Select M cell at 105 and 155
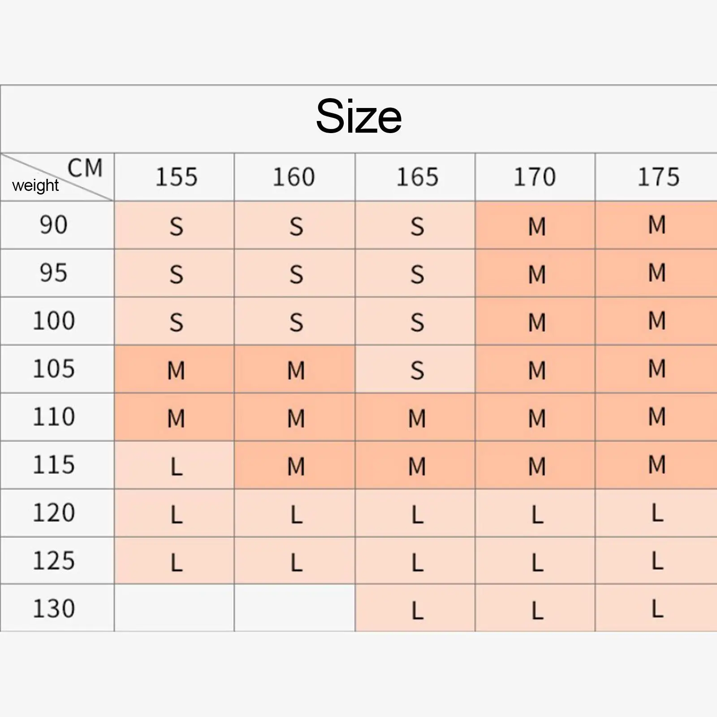 [174, 369]
